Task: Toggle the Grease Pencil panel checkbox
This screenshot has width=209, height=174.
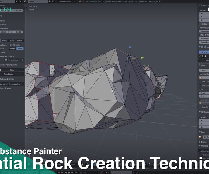Action: [202, 47]
